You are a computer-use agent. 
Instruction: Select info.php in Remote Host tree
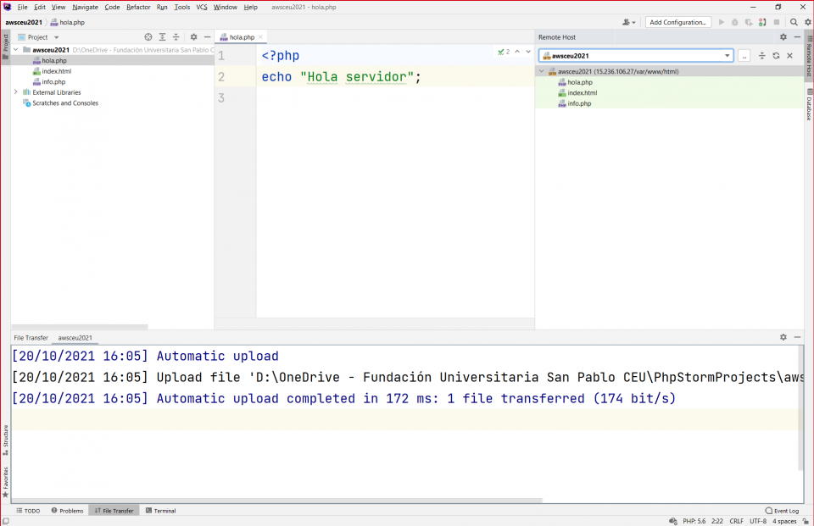579,103
